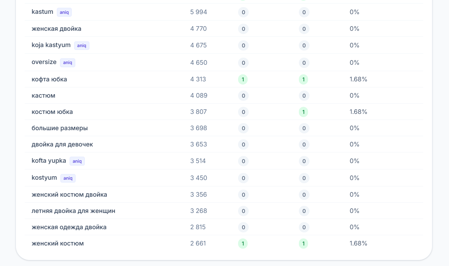The image size is (449, 266).
Task: Click the green 1 badge in костюм юбка row
Action: 303,112
